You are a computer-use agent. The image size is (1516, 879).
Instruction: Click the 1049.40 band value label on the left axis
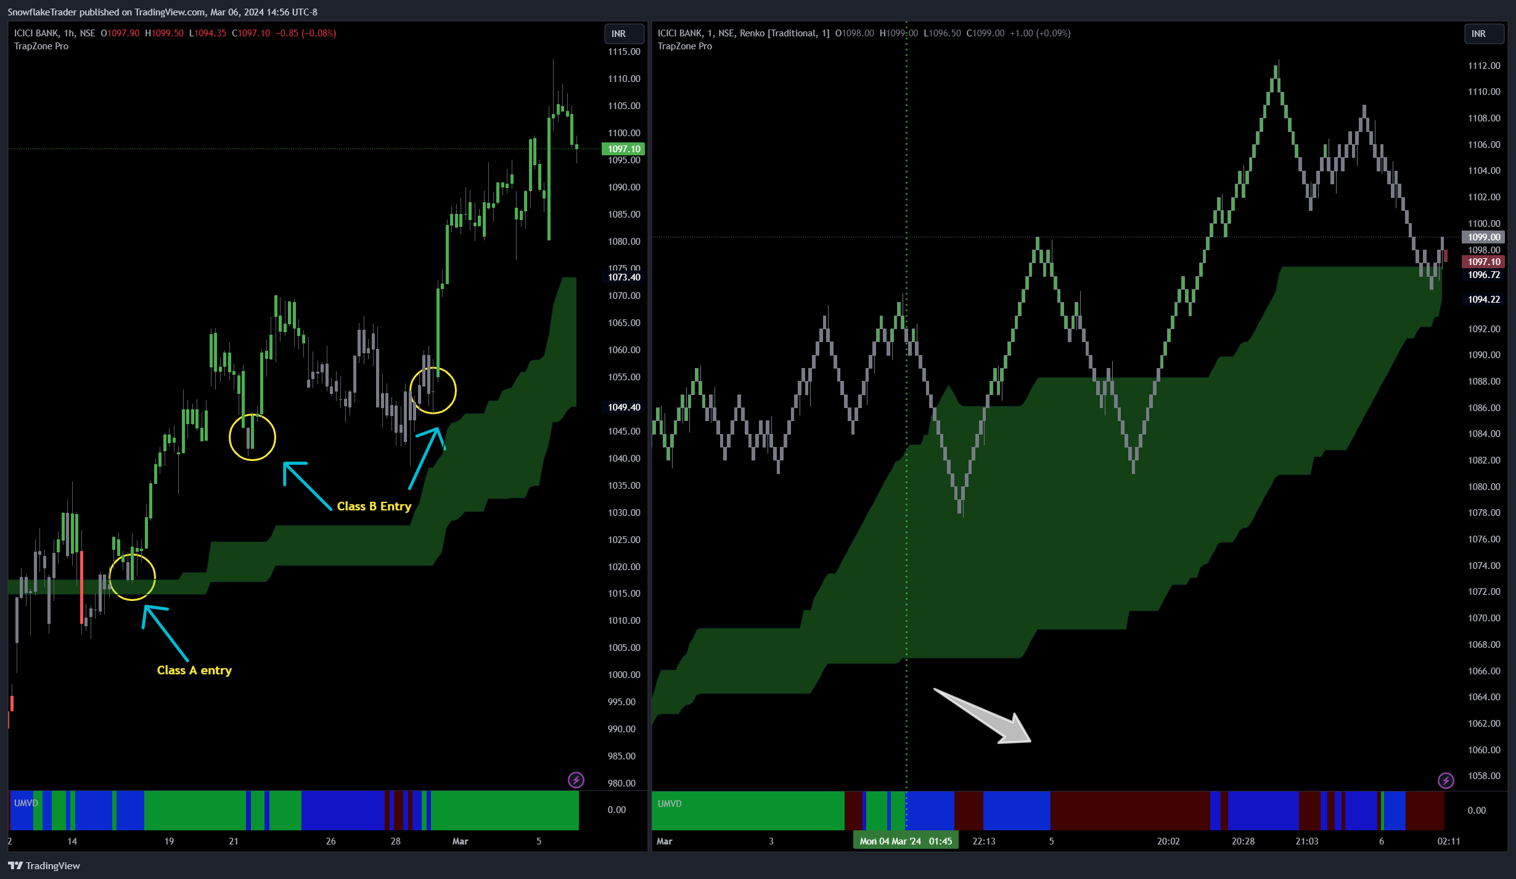pyautogui.click(x=623, y=407)
